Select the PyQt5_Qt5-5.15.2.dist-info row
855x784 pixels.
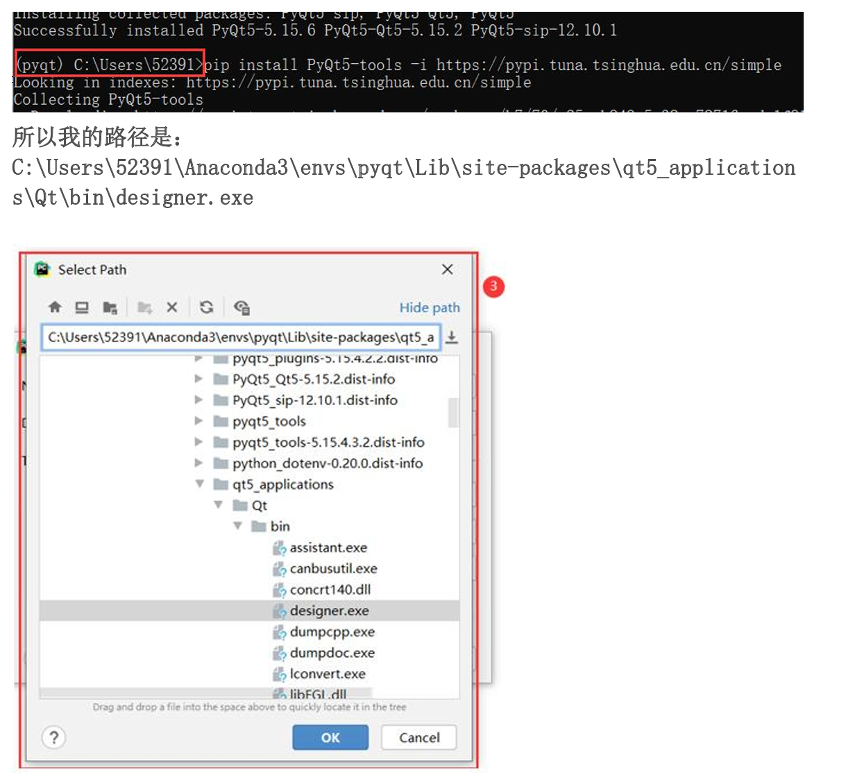[249, 379]
